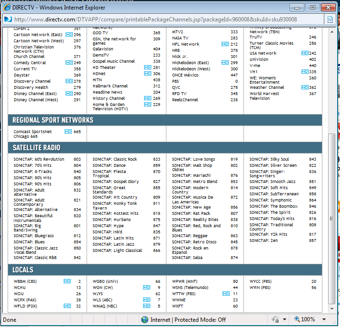The image size is (340, 327).
Task: Click the DIRECTV favicon in address bar
Action: click(8, 19)
